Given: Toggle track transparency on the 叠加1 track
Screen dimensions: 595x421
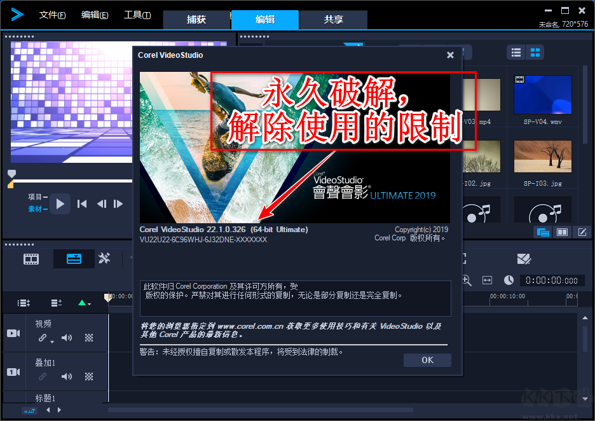Looking at the screenshot, I should pos(89,376).
